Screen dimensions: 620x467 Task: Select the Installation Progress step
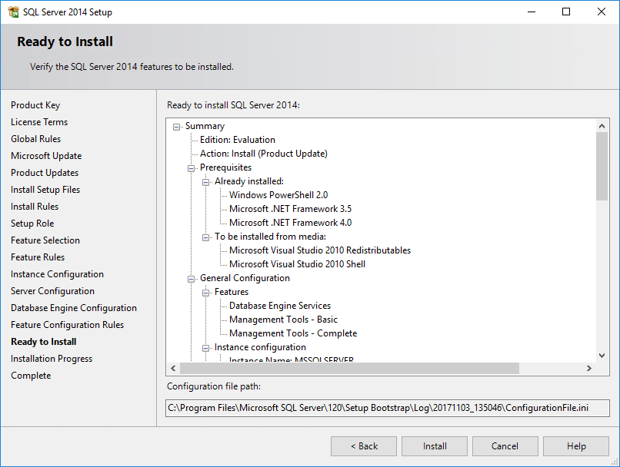pyautogui.click(x=52, y=359)
